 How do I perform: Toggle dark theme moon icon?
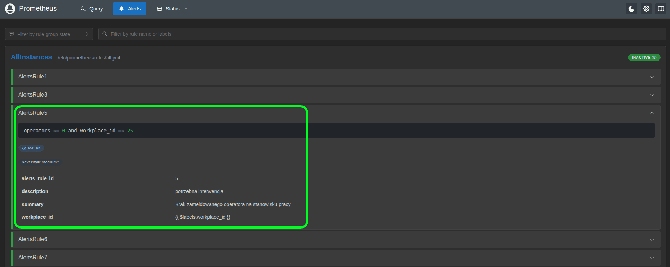[631, 9]
